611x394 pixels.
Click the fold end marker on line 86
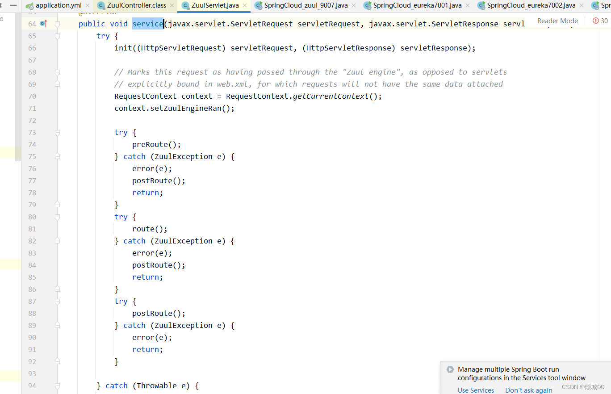click(57, 289)
